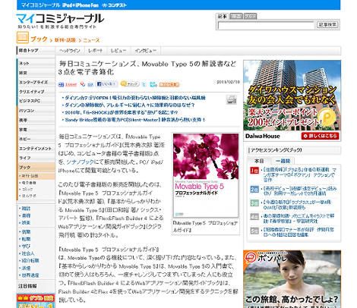The width and height of the screenshot is (357, 308).
Task: Open the Sandy Bridge Silent-Master related link
Action: coord(135,120)
